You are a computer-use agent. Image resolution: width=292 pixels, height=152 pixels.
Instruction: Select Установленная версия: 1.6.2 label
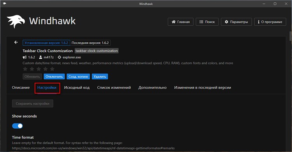pyautogui.click(x=46, y=43)
